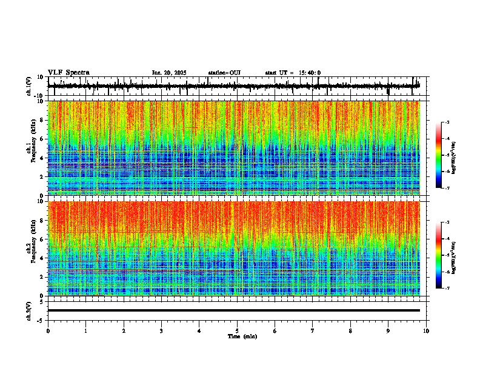
Task: Click the "-7" label on ch.2 color scale
Action: pos(447,289)
